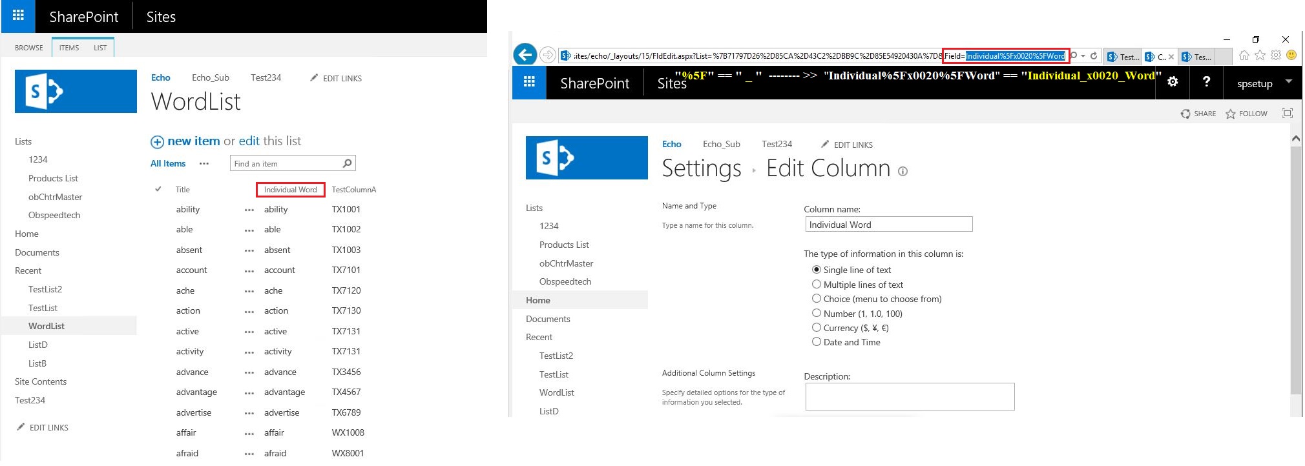Open the help question mark icon
This screenshot has height=466, width=1305.
1206,82
